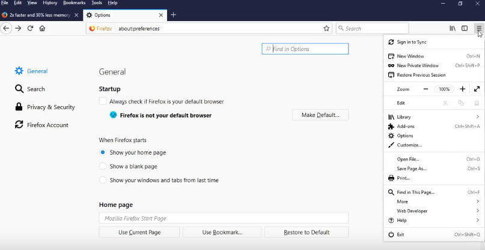Viewport: 485px width, 250px height.
Task: Select Print from the menu
Action: click(434, 178)
